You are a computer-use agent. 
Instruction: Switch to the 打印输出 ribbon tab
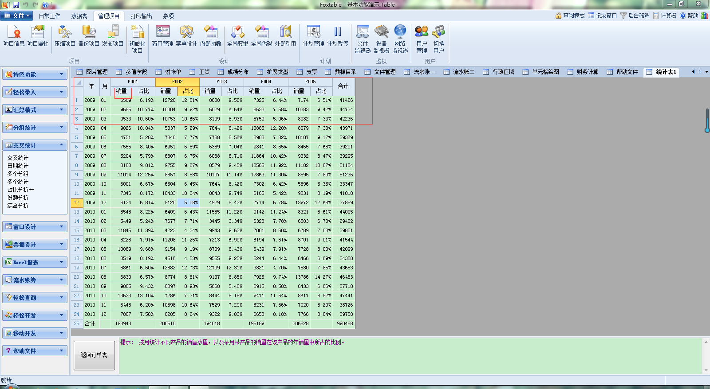point(141,16)
